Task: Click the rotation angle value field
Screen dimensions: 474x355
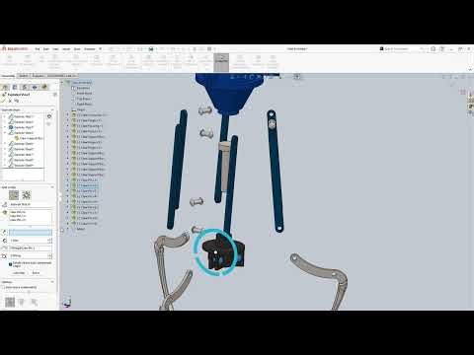Action: coord(29,255)
